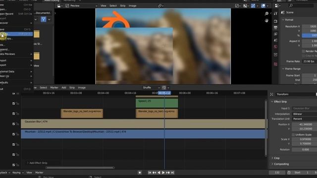Screen dimensions: 317x178
Task: Jump to the start frame
Action: [x=150, y=173]
